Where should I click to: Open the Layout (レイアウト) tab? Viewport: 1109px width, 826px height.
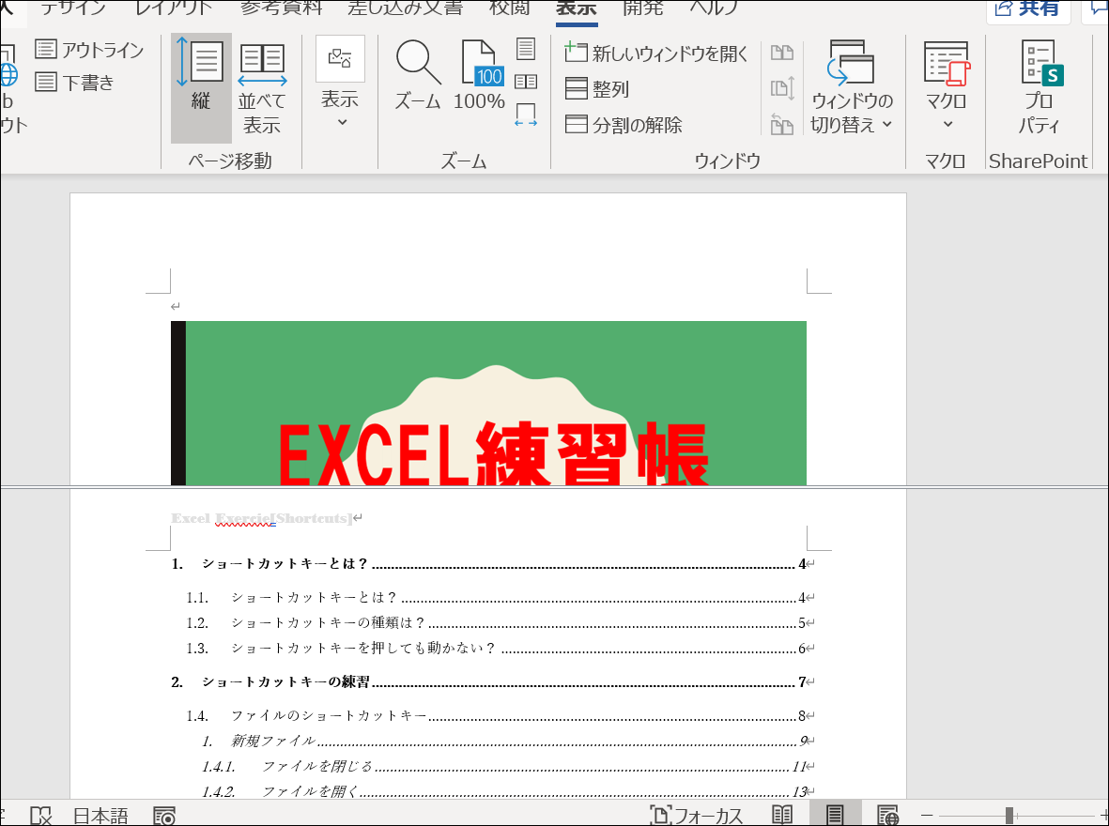[x=174, y=8]
